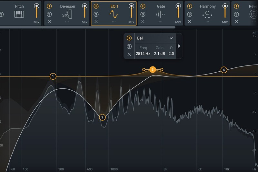This screenshot has height=172, width=258.
Task: Solo band 3 in the popup
Action: coord(129,46)
